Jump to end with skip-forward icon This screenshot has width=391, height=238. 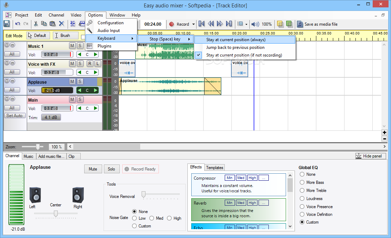(229, 24)
